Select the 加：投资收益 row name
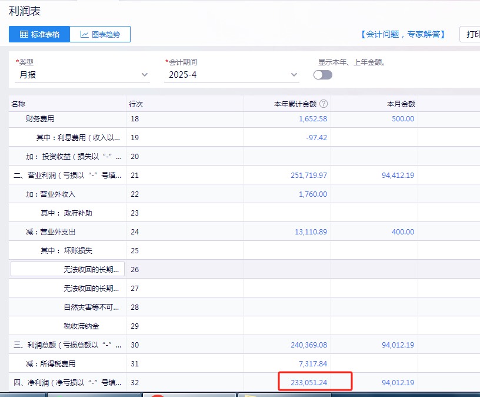The height and width of the screenshot is (397, 480). point(74,157)
